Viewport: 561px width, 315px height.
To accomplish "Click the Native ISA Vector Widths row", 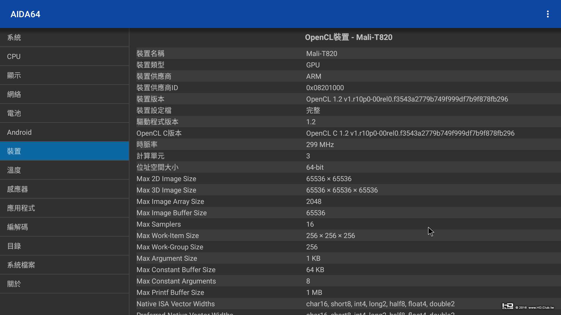I will pyautogui.click(x=348, y=304).
